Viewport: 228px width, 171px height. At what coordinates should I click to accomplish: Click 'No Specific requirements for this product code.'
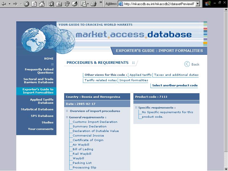[x=168, y=115]
